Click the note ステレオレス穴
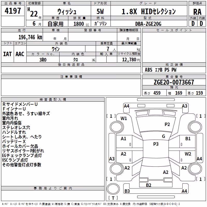The height and width of the screenshot is (207, 207). click(x=16, y=128)
